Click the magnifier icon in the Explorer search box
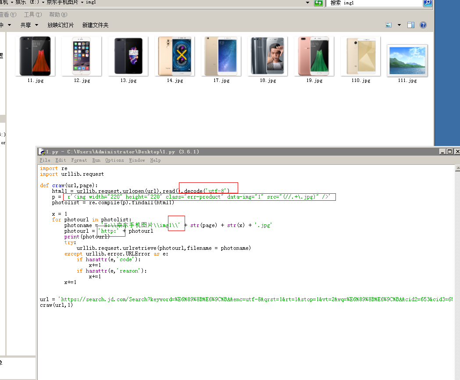This screenshot has height=380, width=460. click(428, 3)
